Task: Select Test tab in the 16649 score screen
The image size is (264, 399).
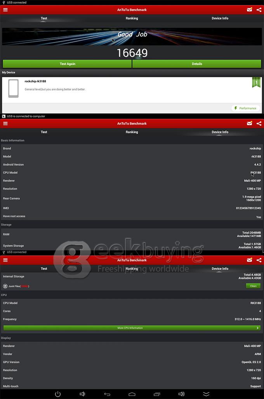Action: point(44,18)
